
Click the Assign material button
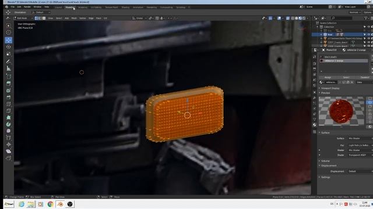[328, 77]
